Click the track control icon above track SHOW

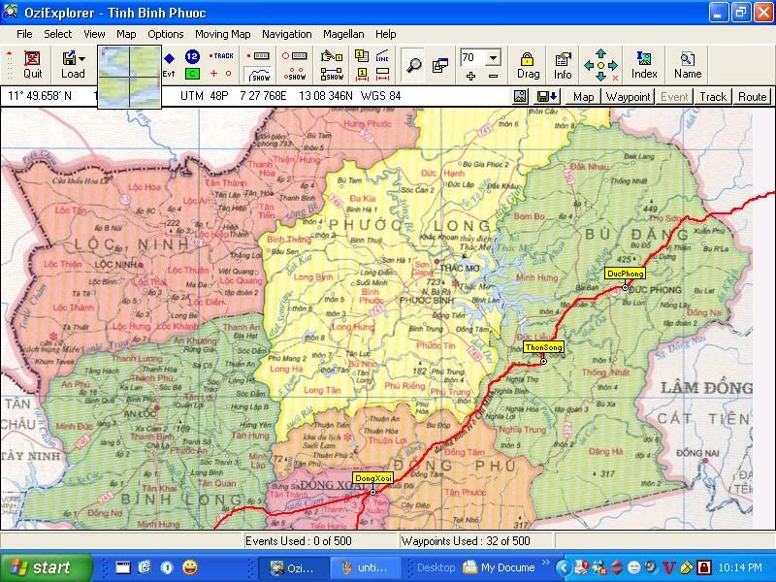pyautogui.click(x=258, y=56)
